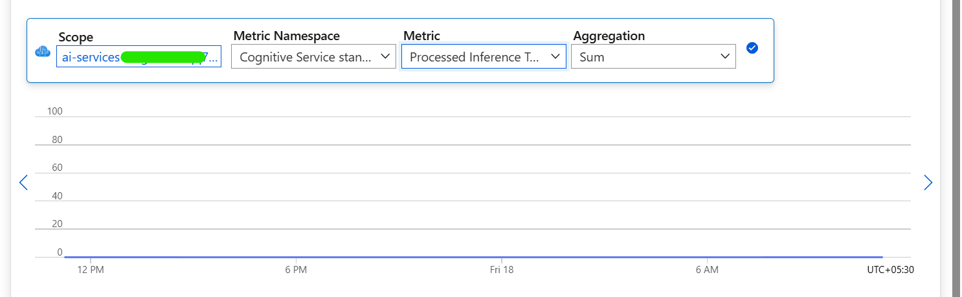Click the 6 AM time axis label
Viewport: 962px width, 297px height.
(x=707, y=270)
